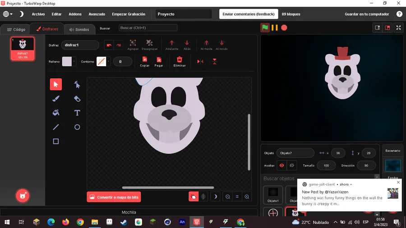This screenshot has height=228, width=406.
Task: Flip costume horizontally
Action: point(200,62)
